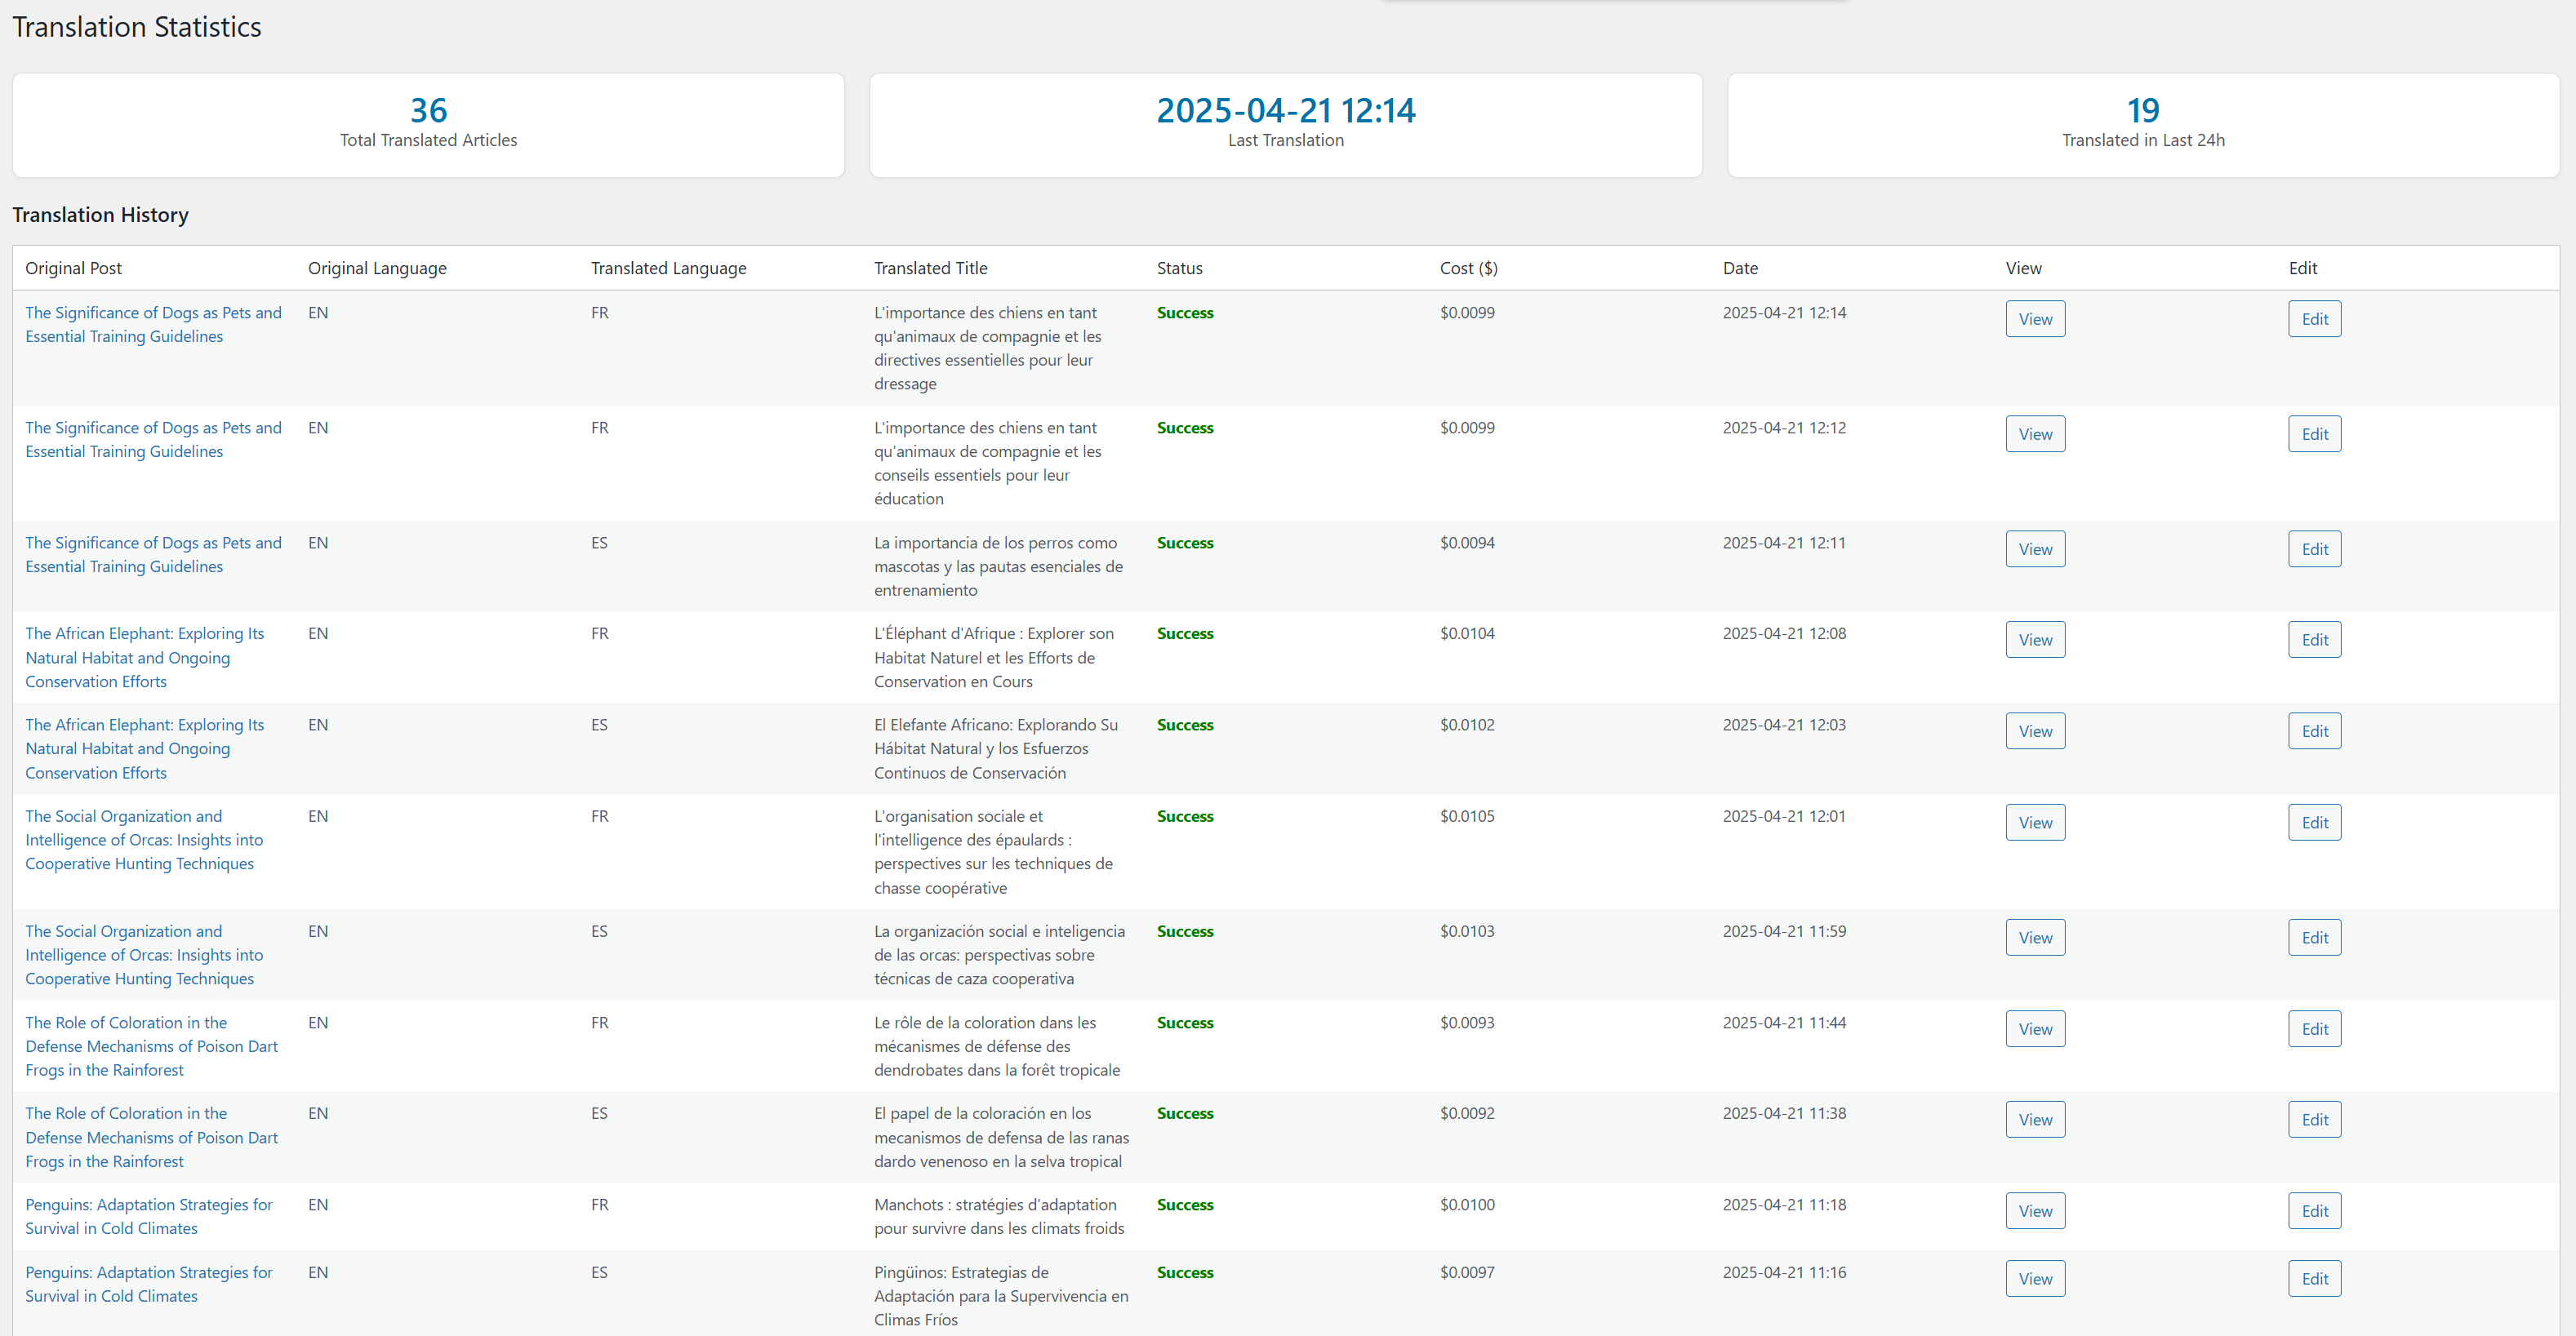Open Poison Dart Frogs post link, ES row
Image resolution: width=2576 pixels, height=1336 pixels.
(152, 1137)
